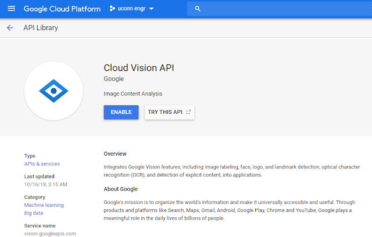Click the About Google section heading
Screen dimensions: 372x237
pos(120,189)
